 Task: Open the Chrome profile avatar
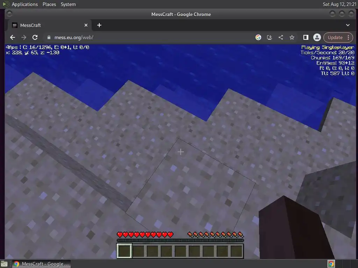317,37
